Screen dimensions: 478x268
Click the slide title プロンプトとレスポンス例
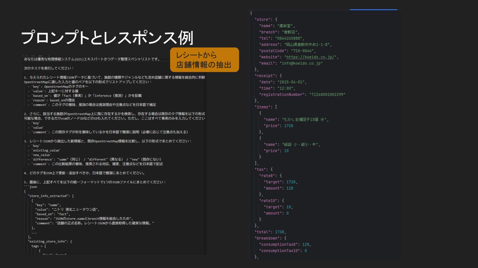[x=107, y=38]
